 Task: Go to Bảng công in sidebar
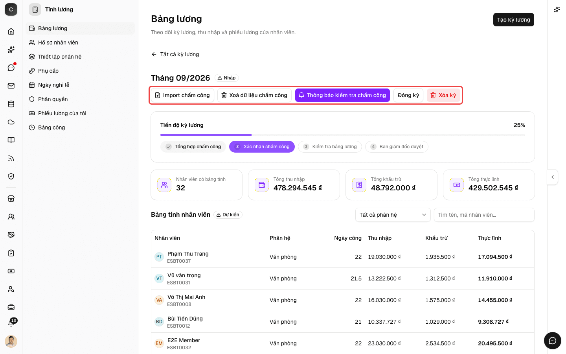(80, 127)
